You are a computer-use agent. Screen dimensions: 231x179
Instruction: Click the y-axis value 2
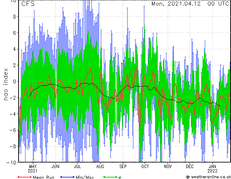pyautogui.click(x=15, y=65)
